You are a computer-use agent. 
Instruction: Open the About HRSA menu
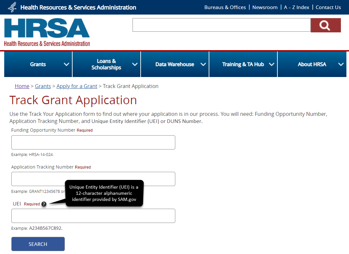pos(312,64)
